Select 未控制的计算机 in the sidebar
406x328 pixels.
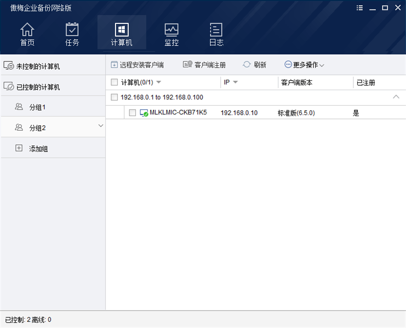53,66
